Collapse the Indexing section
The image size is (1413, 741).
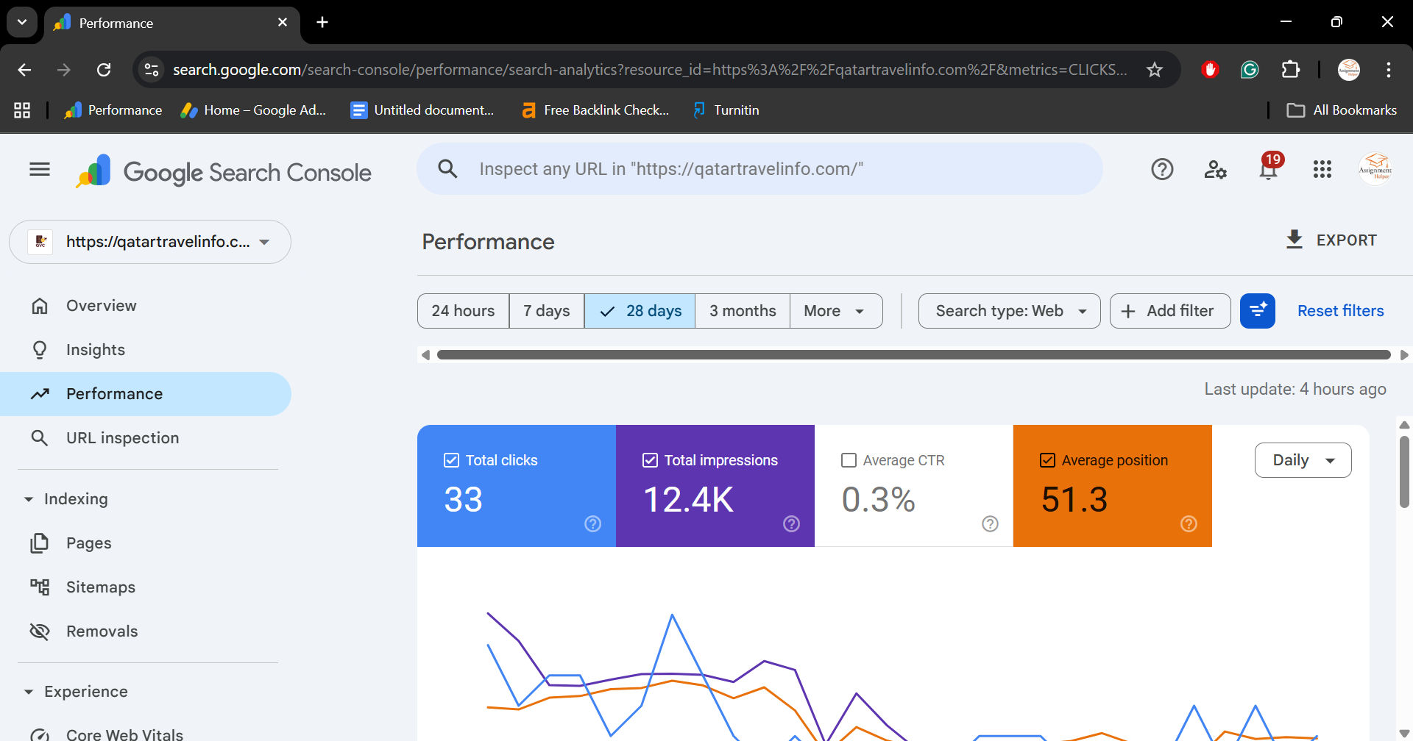(29, 499)
